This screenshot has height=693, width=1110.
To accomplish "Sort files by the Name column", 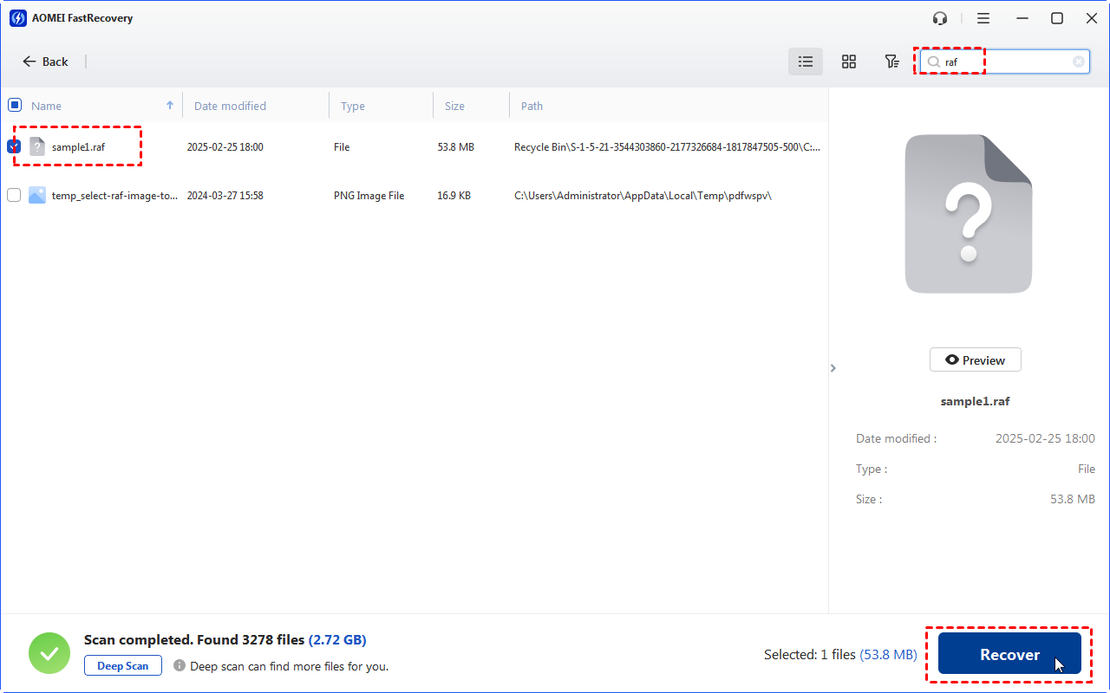I will 47,106.
